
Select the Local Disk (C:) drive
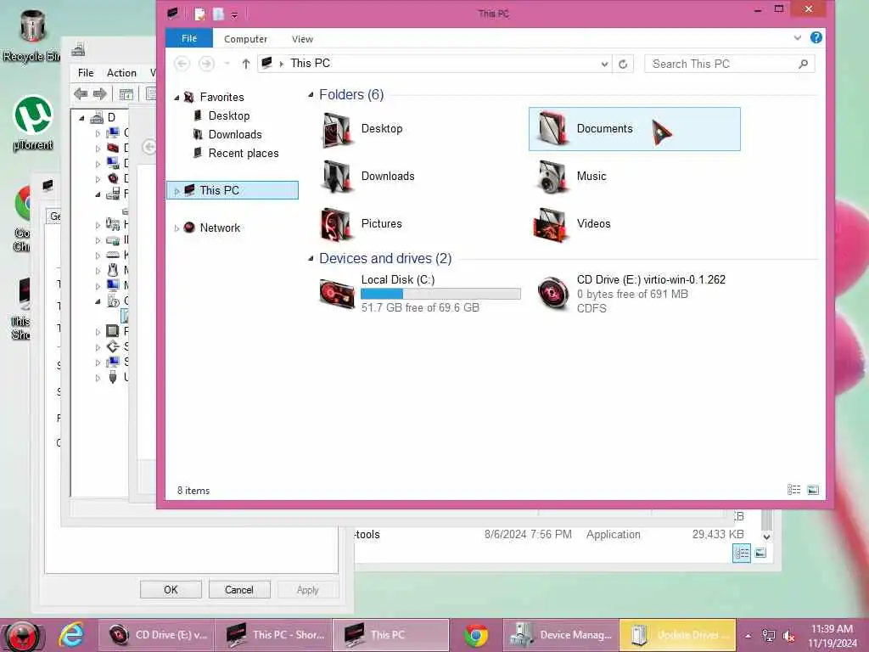coord(420,293)
